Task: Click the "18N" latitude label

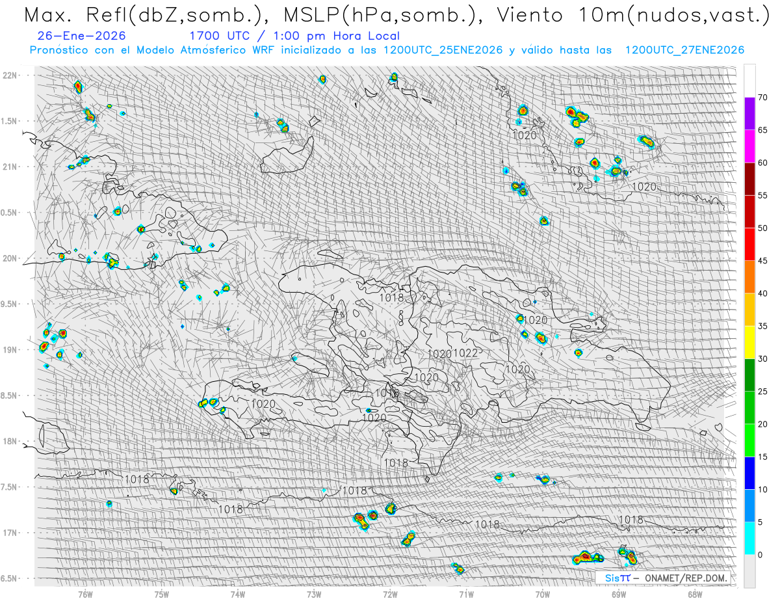Action: tap(10, 442)
